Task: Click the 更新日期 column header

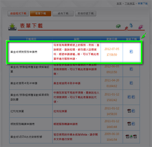Action: click(x=112, y=39)
